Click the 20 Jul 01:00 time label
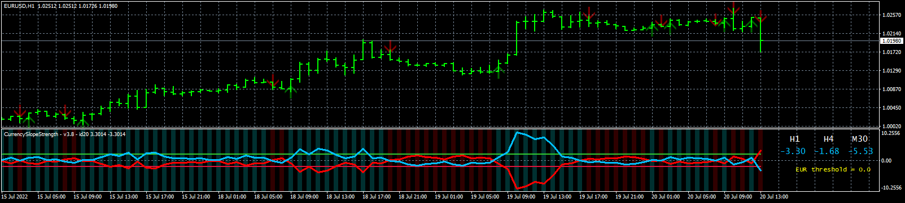 [x=666, y=197]
